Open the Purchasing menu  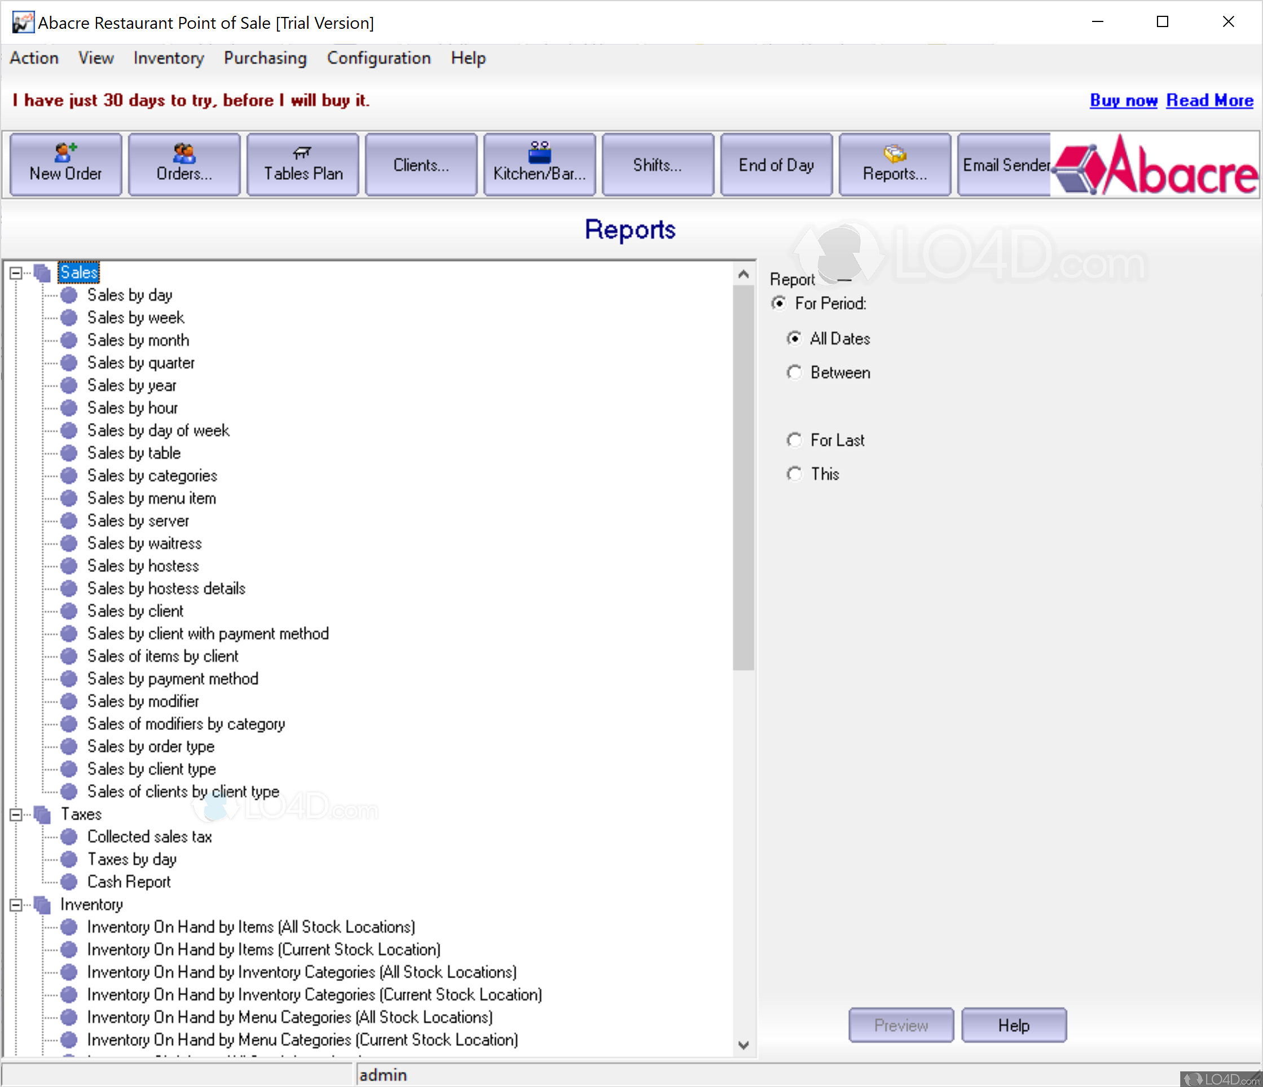(265, 58)
